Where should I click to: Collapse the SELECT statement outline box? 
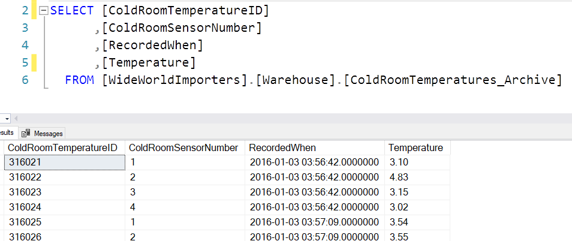click(x=43, y=11)
